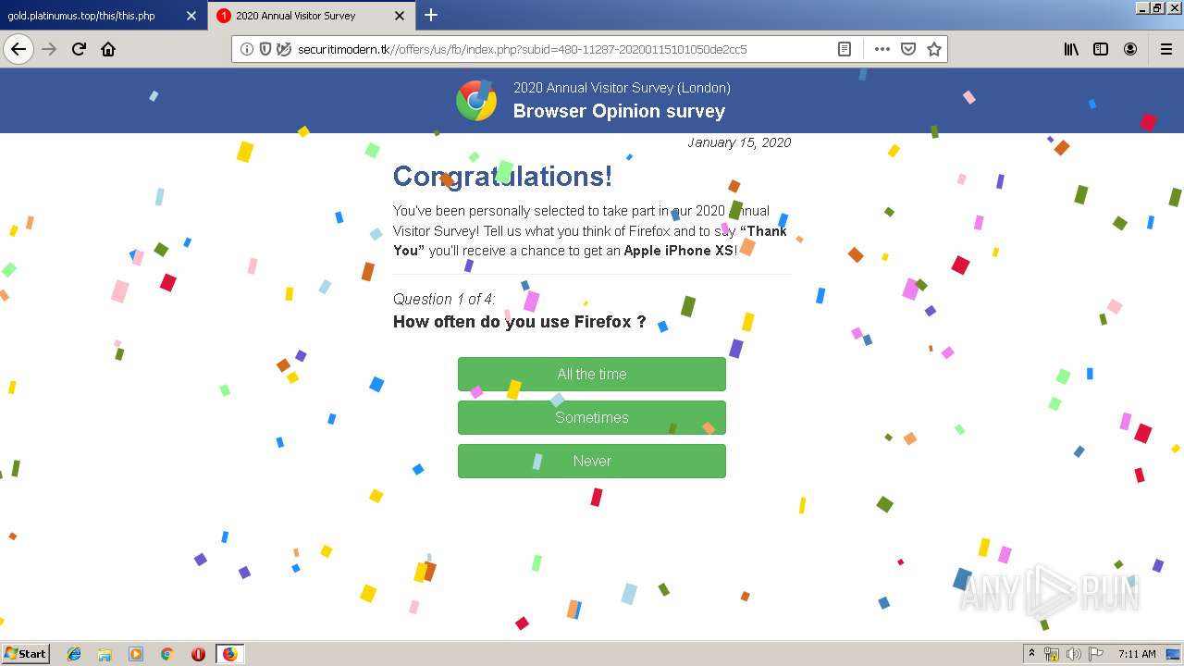This screenshot has width=1184, height=666.
Task: Show hidden system tray icons
Action: (1031, 654)
